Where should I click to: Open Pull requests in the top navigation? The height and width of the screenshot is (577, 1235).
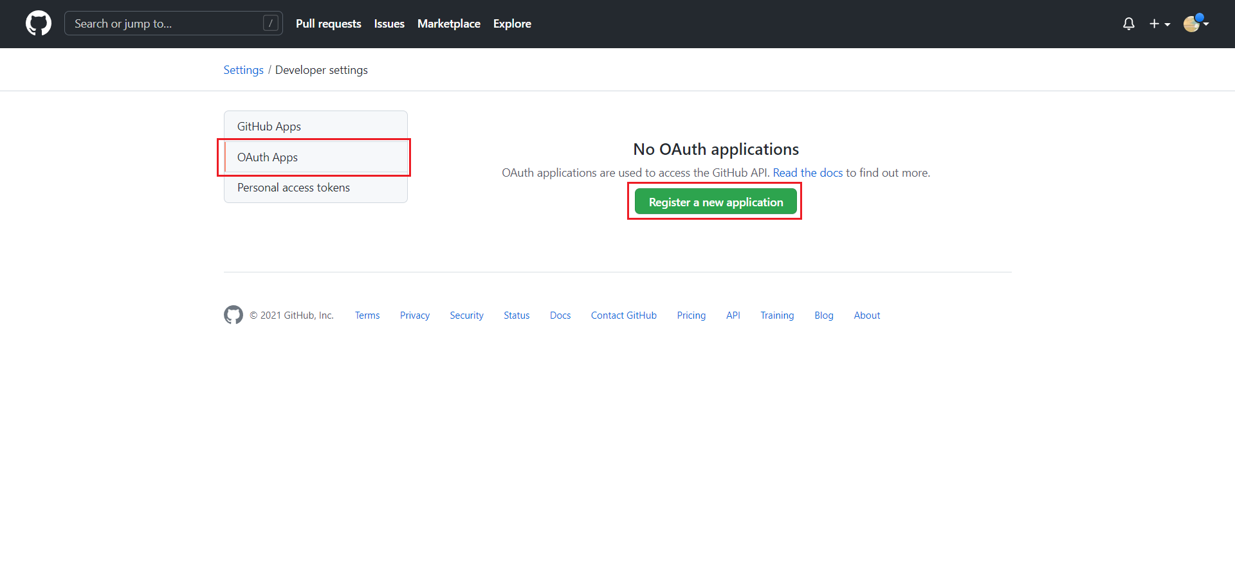[x=329, y=24]
